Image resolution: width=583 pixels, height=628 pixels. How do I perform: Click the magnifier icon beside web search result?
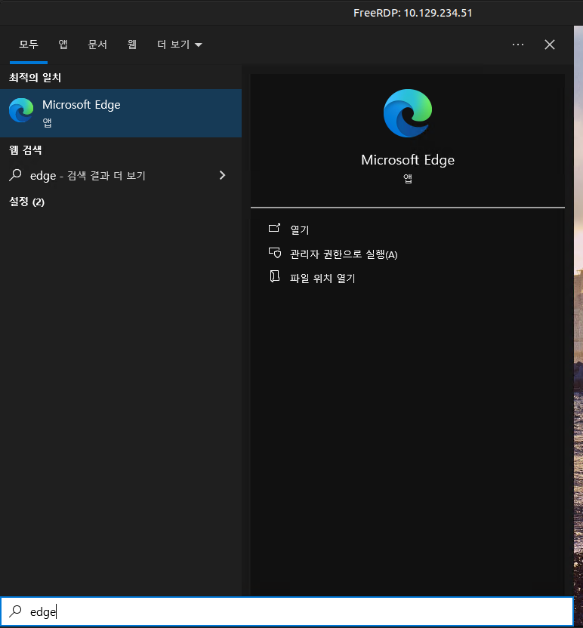(15, 175)
